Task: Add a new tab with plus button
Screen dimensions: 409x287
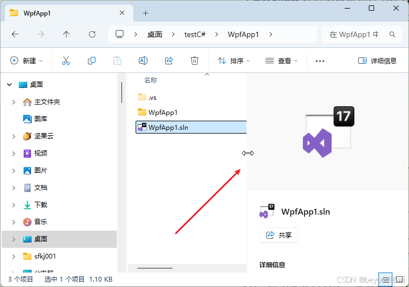Action: pos(146,13)
